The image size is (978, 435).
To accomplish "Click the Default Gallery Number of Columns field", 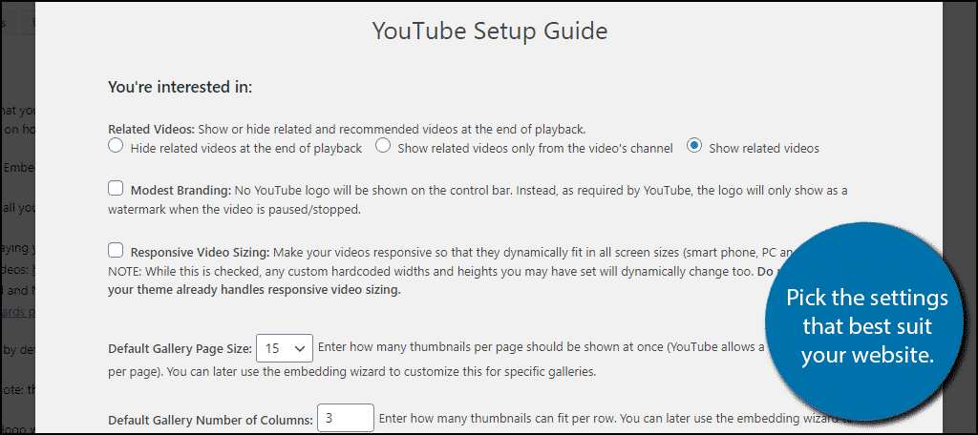I will point(346,418).
